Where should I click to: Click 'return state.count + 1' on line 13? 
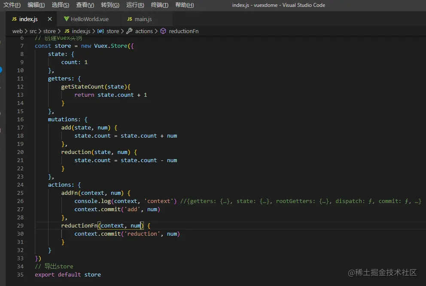(x=110, y=95)
